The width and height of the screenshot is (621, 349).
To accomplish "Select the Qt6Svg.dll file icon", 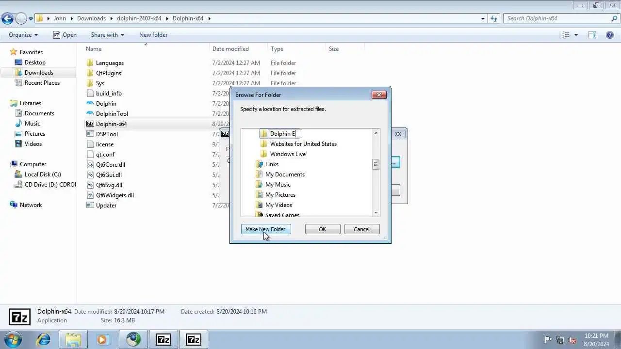I will coord(90,185).
